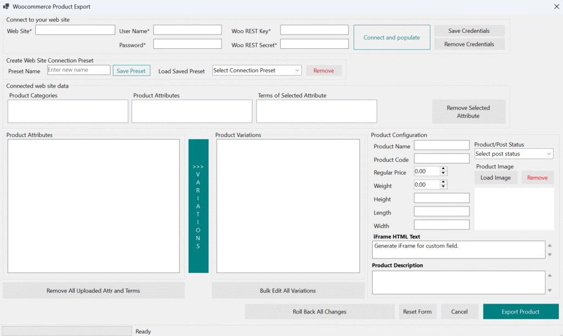Click Bulk Edit All Variations

pos(288,290)
